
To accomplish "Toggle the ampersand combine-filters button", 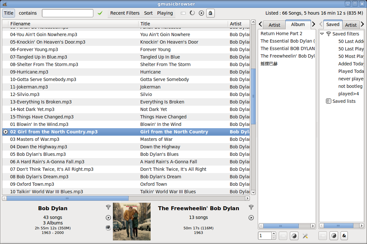I will click(344, 236).
